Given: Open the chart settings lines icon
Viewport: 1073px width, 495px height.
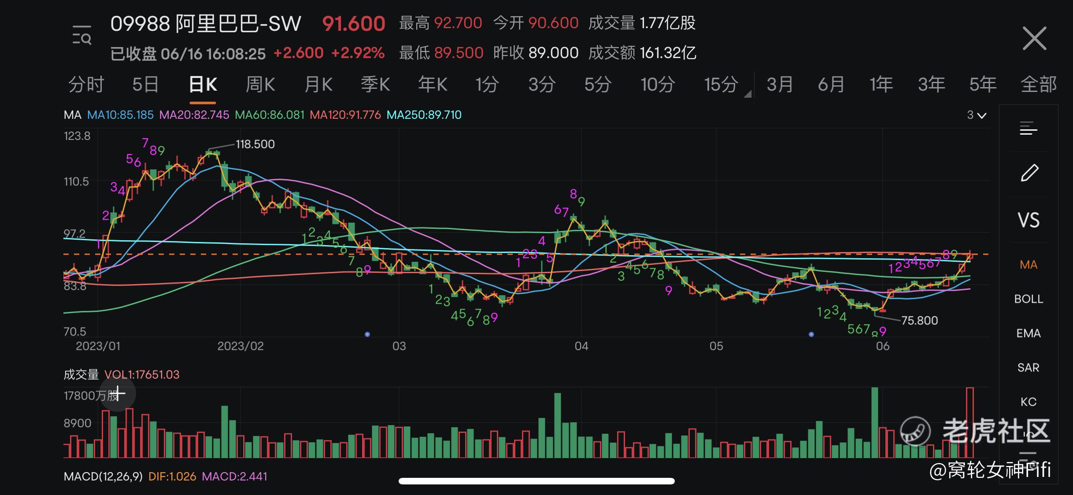Looking at the screenshot, I should 1029,128.
